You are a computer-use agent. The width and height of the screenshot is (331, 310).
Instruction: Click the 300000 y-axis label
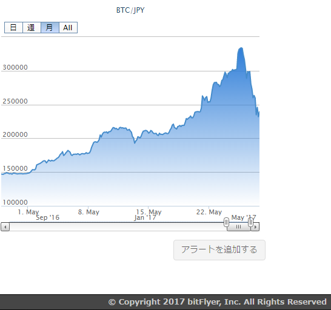15,67
